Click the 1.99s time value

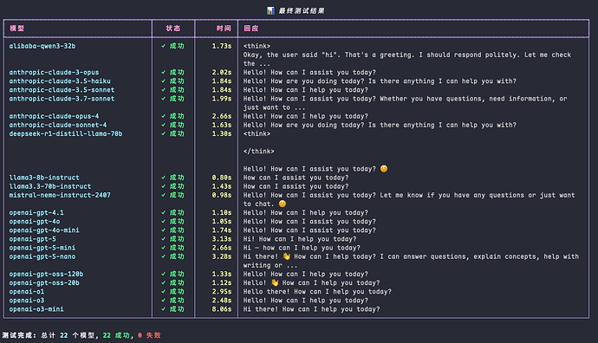click(x=222, y=99)
